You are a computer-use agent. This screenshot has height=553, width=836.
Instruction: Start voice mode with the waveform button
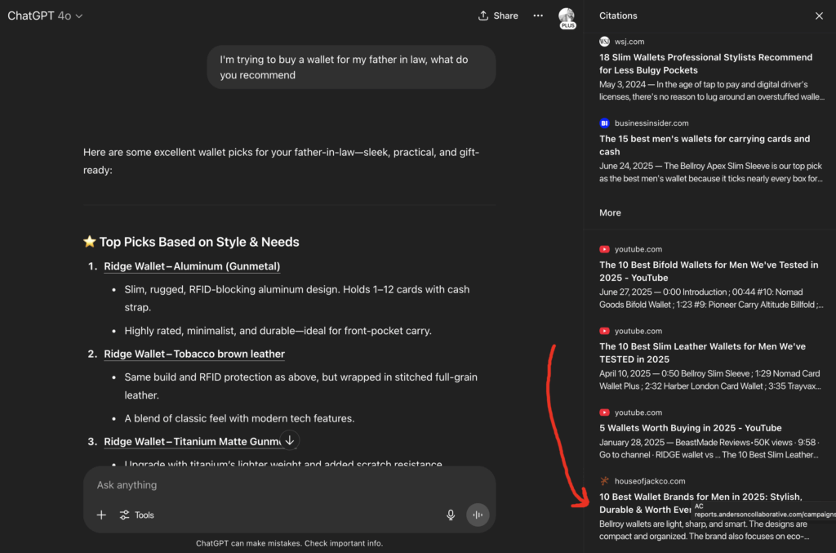click(x=478, y=515)
